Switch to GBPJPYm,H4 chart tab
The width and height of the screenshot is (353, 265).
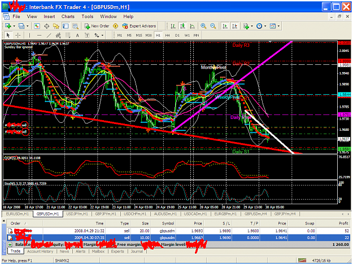point(285,214)
